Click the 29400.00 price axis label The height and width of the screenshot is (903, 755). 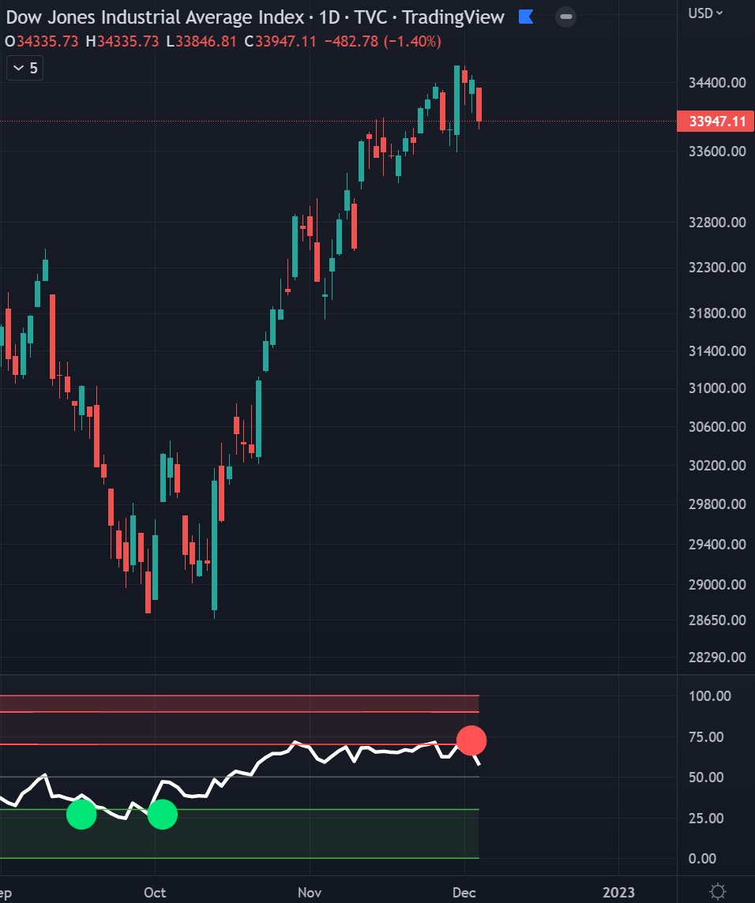(717, 544)
